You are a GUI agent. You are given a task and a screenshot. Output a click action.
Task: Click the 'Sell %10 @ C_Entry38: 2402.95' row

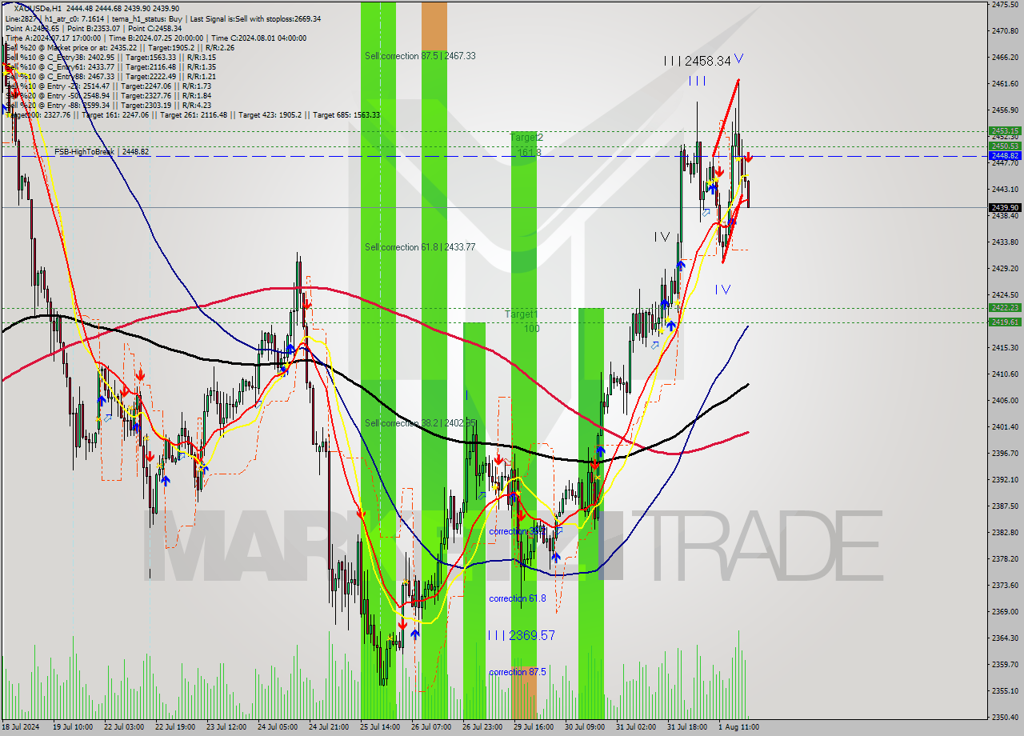pyautogui.click(x=110, y=57)
